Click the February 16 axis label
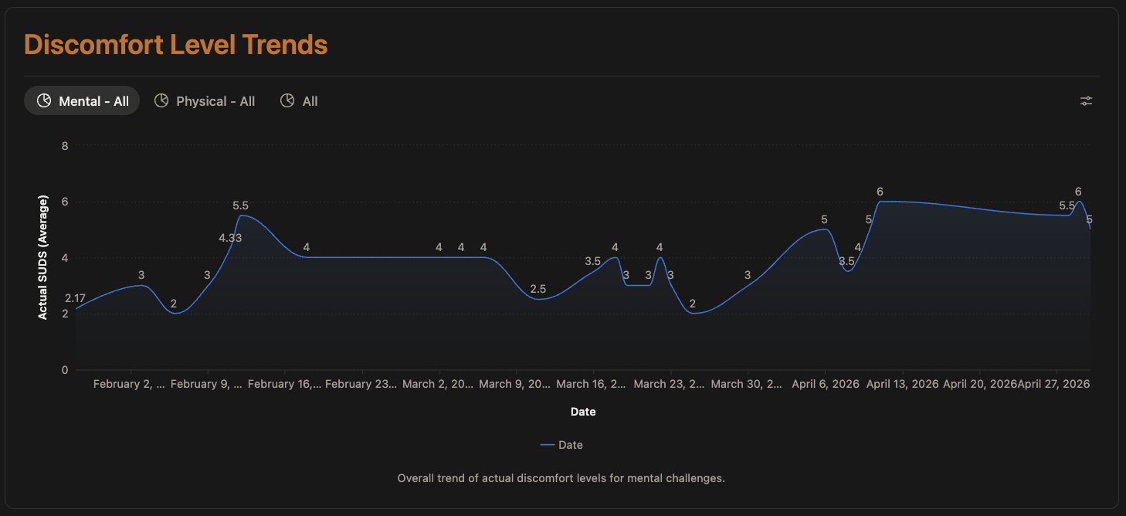This screenshot has width=1126, height=516. pos(284,384)
